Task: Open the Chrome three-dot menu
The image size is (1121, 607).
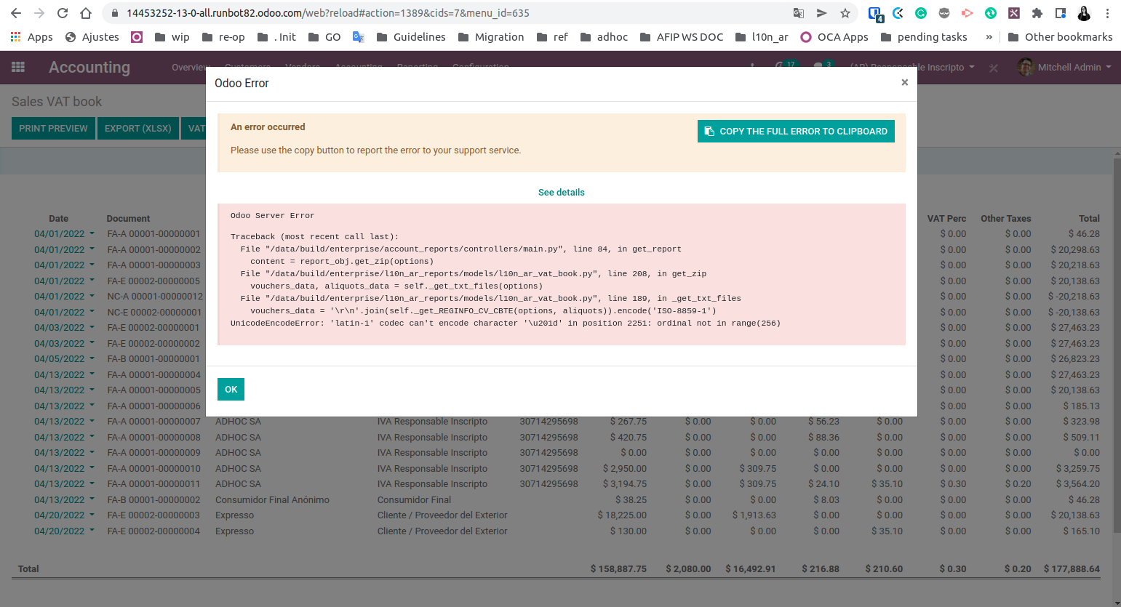Action: point(1107,13)
